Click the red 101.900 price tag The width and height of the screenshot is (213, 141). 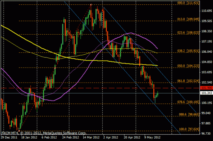(x=207, y=88)
